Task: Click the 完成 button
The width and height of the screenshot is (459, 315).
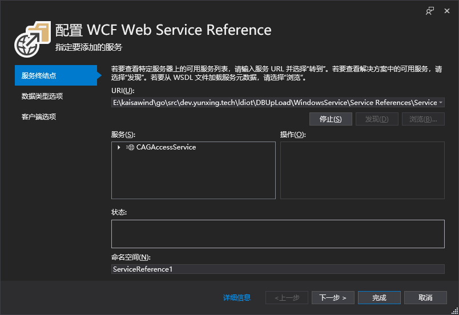Action: point(380,298)
